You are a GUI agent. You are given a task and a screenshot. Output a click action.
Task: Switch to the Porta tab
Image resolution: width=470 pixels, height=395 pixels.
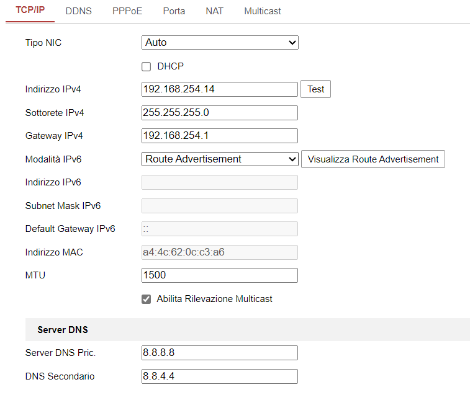pos(174,11)
